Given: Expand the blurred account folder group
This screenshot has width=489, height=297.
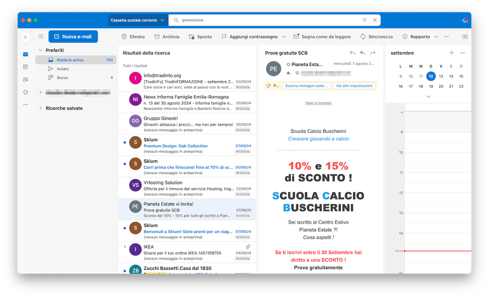Looking at the screenshot, I should tap(40, 92).
